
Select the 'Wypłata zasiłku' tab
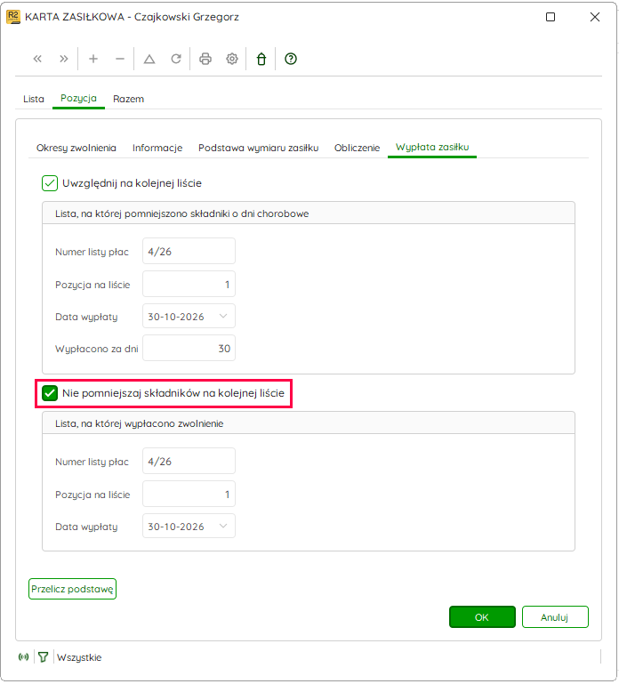(x=432, y=148)
